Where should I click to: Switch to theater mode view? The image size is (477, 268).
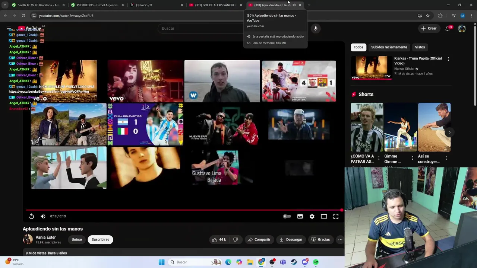(x=324, y=216)
